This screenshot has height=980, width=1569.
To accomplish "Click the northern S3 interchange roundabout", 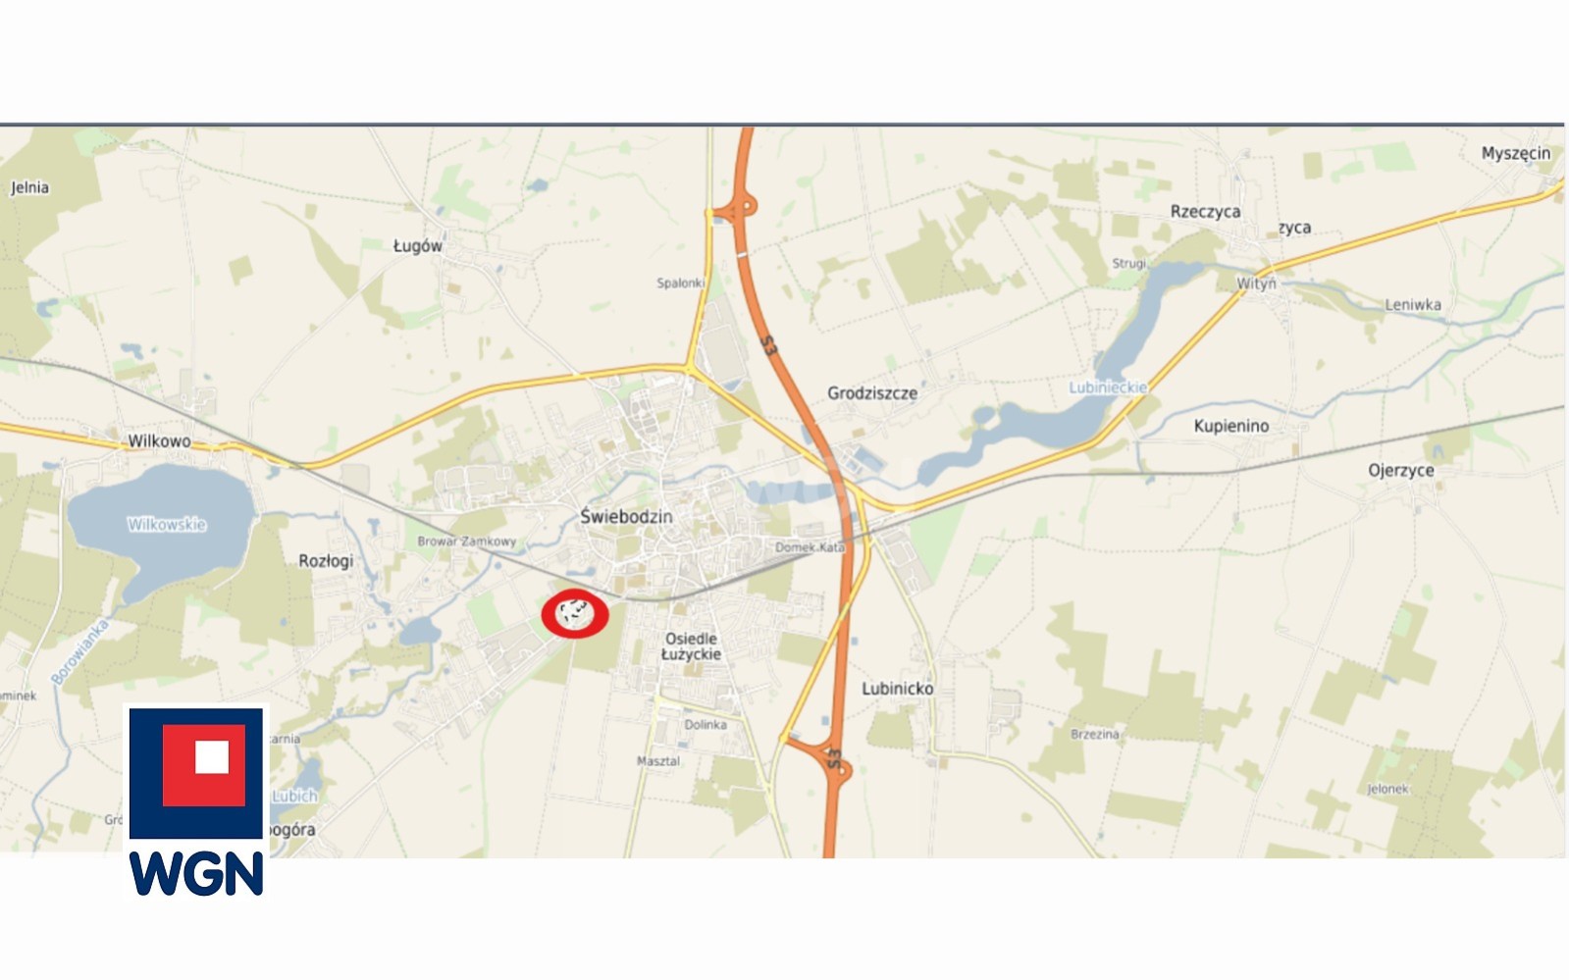I will click(x=734, y=207).
